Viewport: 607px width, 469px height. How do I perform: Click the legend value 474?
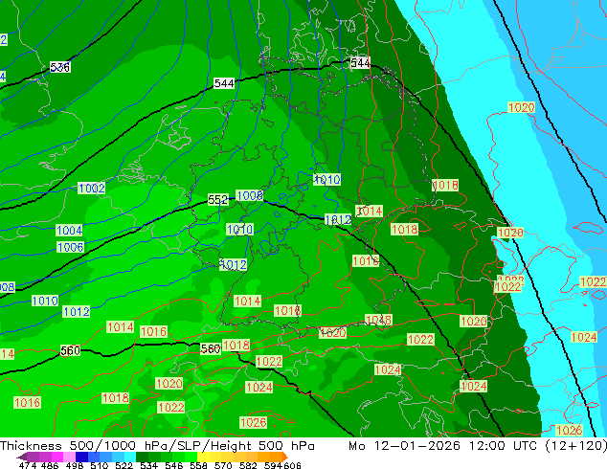[x=28, y=465]
